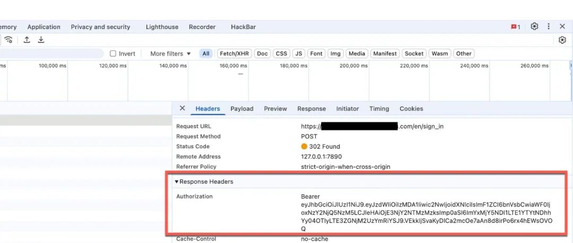
Task: Click the 200,000 ms timeline label
Action: pyautogui.click(x=354, y=66)
